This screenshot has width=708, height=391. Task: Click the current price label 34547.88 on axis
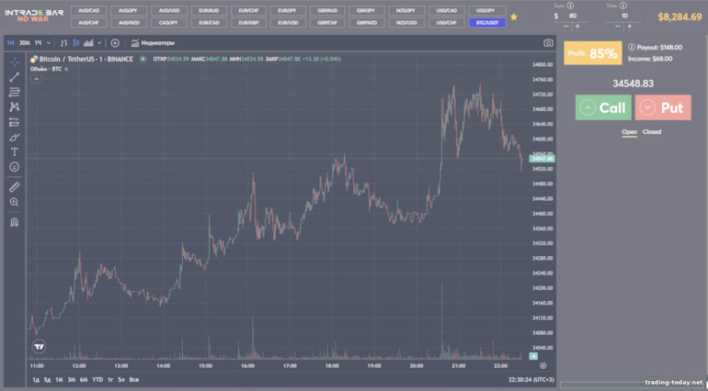tap(542, 159)
